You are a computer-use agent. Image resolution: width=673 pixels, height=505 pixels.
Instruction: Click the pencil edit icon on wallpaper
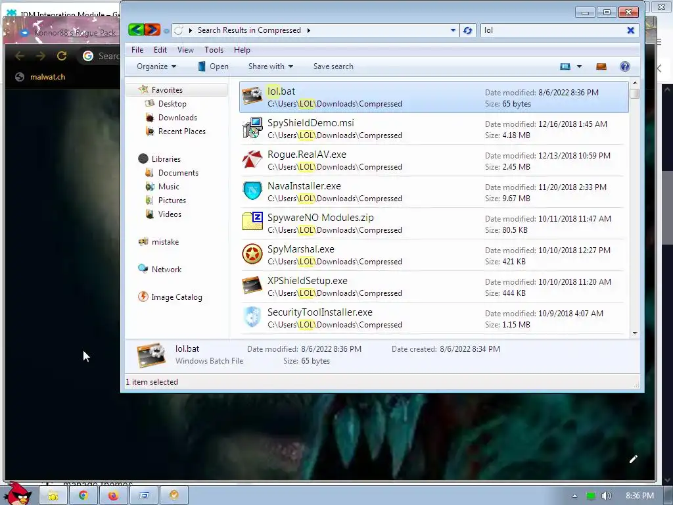click(633, 459)
